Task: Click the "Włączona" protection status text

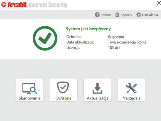Action: pyautogui.click(x=116, y=37)
